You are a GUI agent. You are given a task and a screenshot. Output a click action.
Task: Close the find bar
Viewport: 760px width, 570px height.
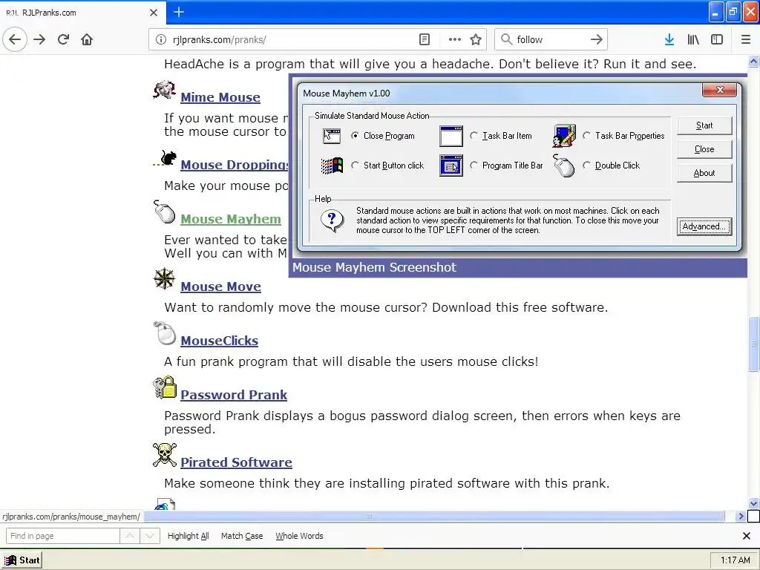[747, 536]
